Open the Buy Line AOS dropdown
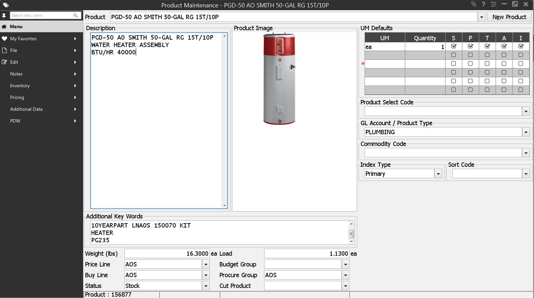 206,275
